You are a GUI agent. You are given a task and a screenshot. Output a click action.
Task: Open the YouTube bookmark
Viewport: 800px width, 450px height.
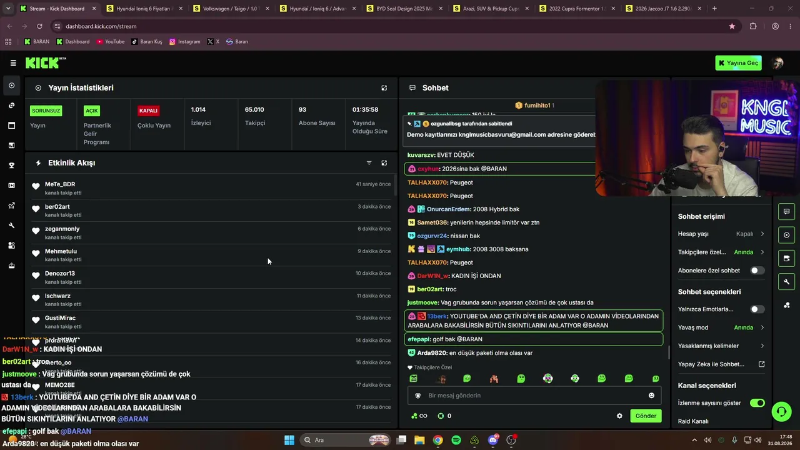[111, 42]
